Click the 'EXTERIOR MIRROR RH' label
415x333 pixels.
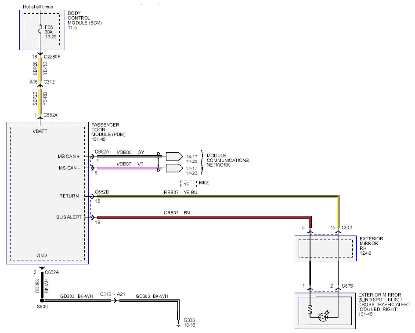pyautogui.click(x=372, y=243)
